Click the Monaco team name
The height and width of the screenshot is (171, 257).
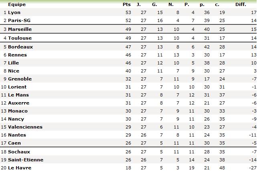coord(18,111)
